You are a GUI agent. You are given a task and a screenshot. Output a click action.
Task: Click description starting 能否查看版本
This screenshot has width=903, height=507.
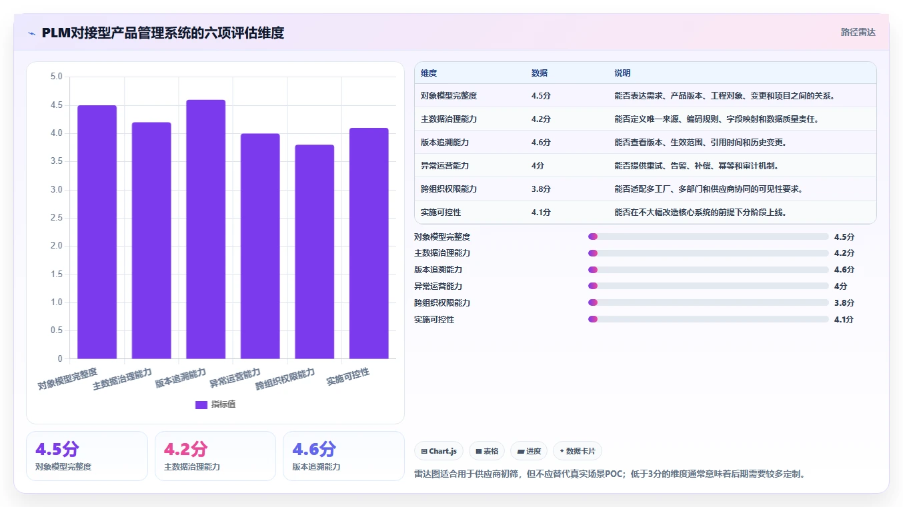(700, 143)
